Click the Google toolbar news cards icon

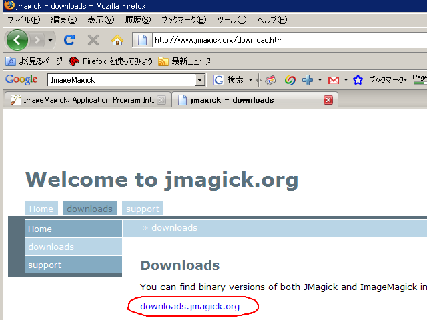coord(270,80)
